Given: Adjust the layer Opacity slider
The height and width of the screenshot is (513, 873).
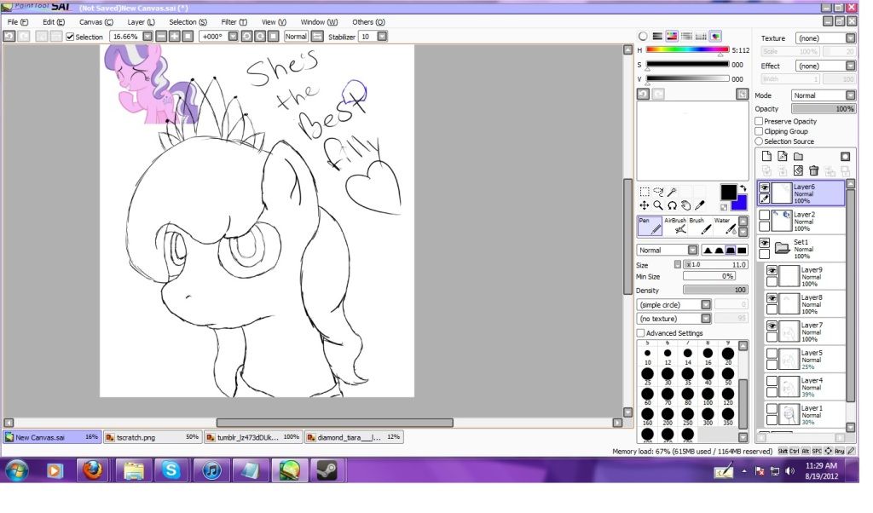Looking at the screenshot, I should click(x=823, y=108).
